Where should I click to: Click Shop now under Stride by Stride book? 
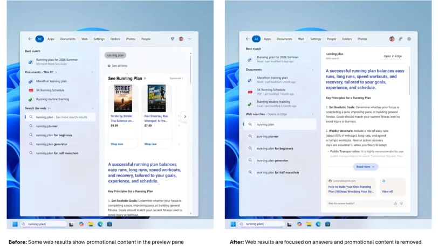tap(117, 144)
